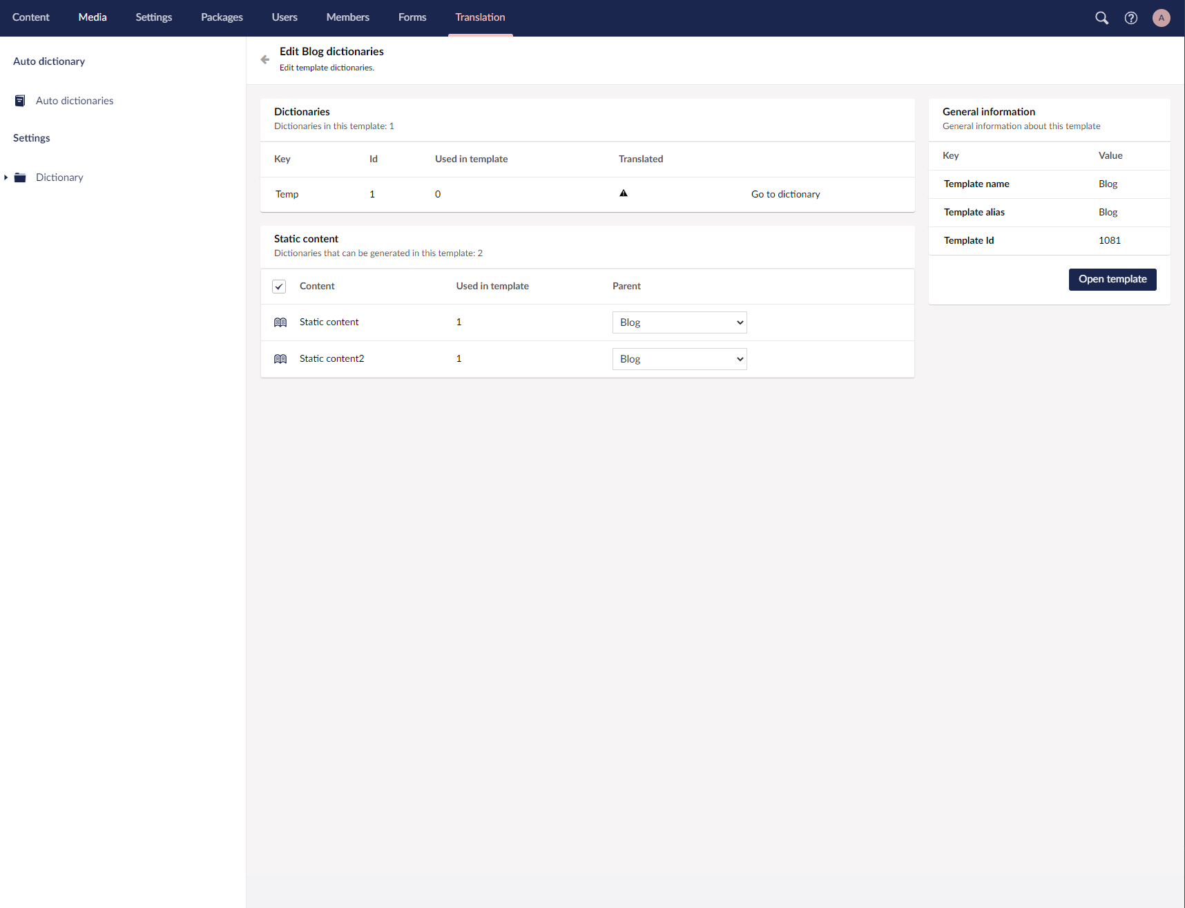
Task: Open the search magnifier icon
Action: click(x=1101, y=18)
